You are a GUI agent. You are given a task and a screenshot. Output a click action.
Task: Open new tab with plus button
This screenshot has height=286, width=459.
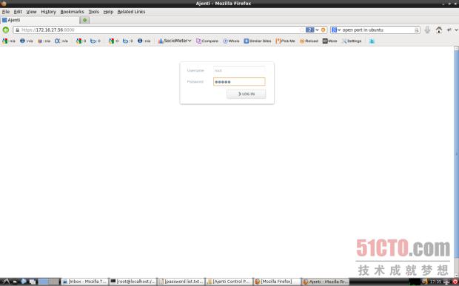point(85,20)
